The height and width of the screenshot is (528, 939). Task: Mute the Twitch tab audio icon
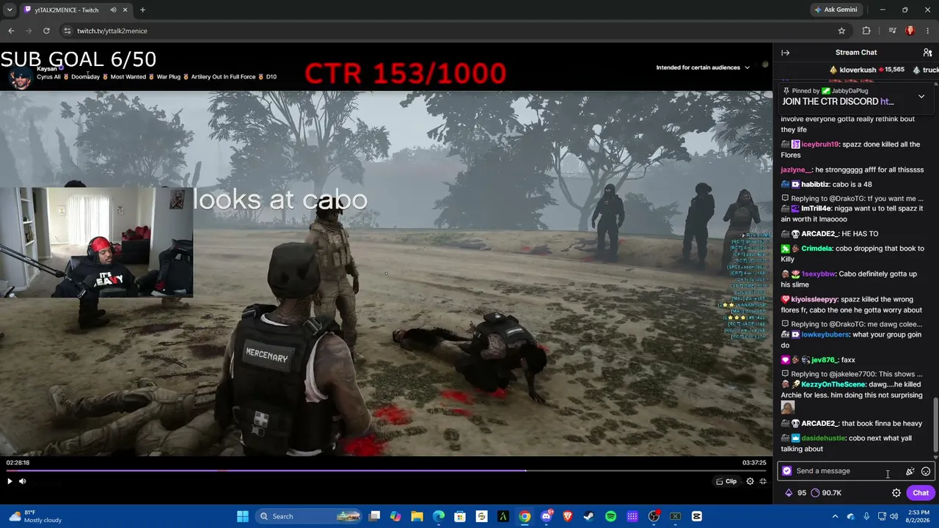[113, 10]
